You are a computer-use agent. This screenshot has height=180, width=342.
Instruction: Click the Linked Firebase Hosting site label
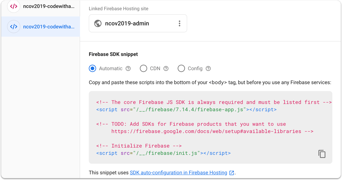pyautogui.click(x=119, y=9)
